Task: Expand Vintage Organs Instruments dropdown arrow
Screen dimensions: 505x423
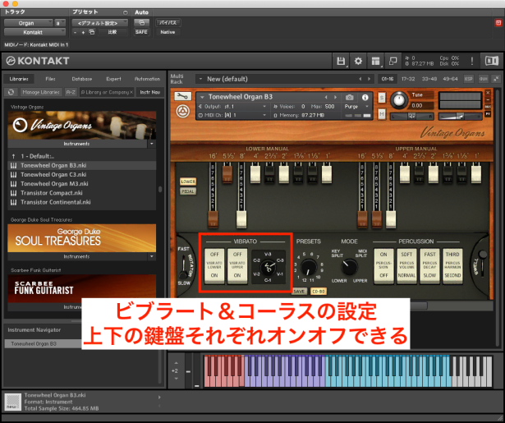Action: point(152,144)
